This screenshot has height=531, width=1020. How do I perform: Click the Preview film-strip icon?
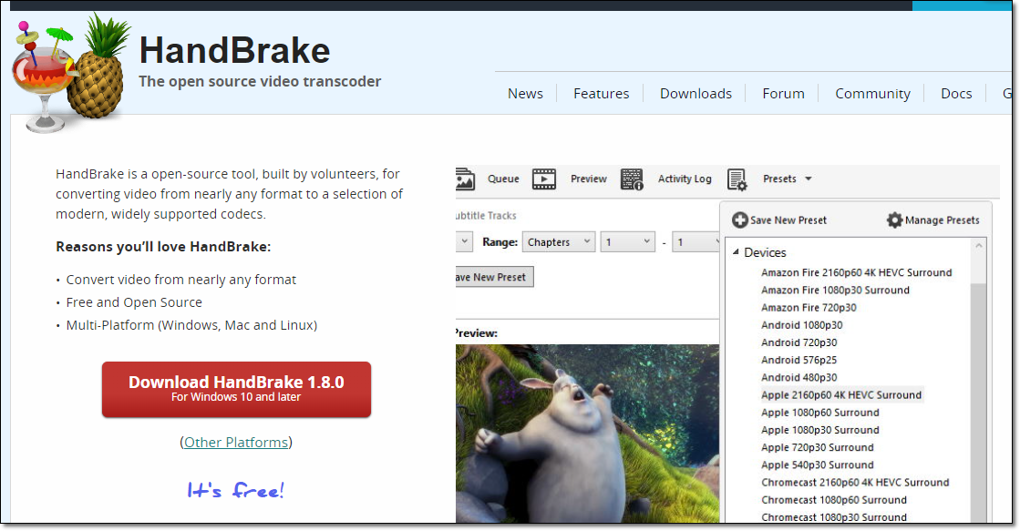tap(544, 179)
